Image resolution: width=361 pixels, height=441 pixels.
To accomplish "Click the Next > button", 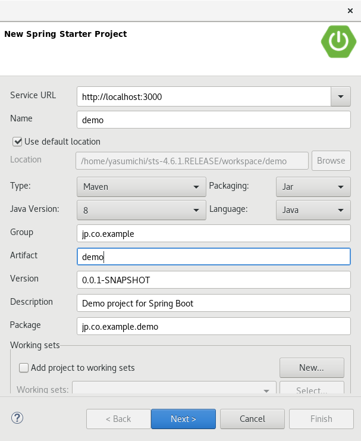I will tap(183, 419).
